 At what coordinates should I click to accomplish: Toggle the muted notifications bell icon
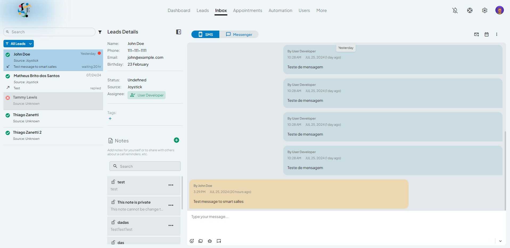pyautogui.click(x=455, y=10)
